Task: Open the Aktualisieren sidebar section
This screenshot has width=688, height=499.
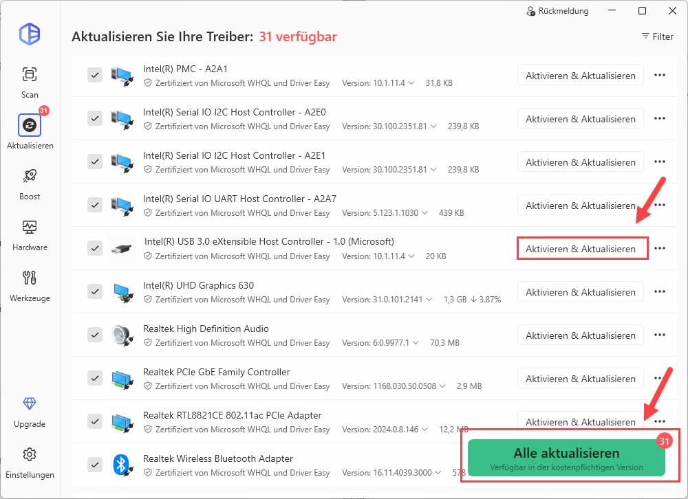Action: tap(30, 131)
